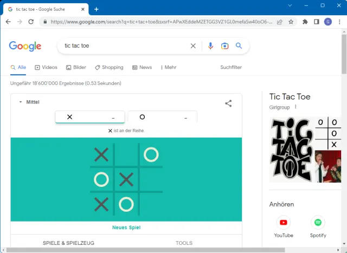Place X in the top middle cell
The image size is (347, 253).
(x=126, y=154)
